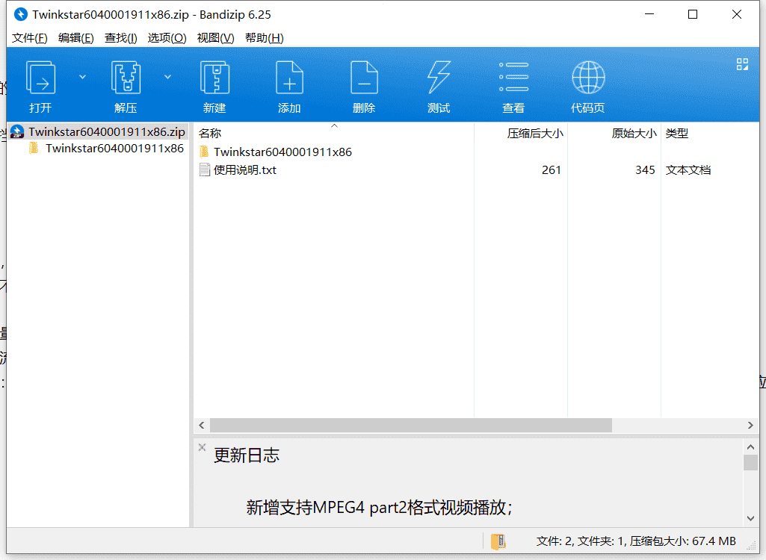Click the comment pane scroll-down arrow

tap(751, 518)
